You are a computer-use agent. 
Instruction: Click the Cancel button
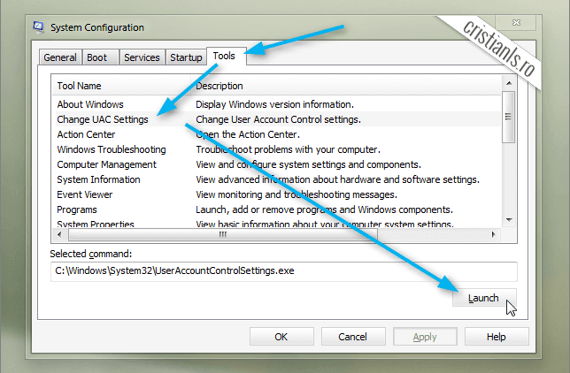pyautogui.click(x=353, y=337)
